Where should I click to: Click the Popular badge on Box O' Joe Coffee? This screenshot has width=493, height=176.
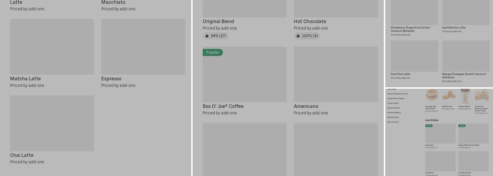pyautogui.click(x=213, y=52)
